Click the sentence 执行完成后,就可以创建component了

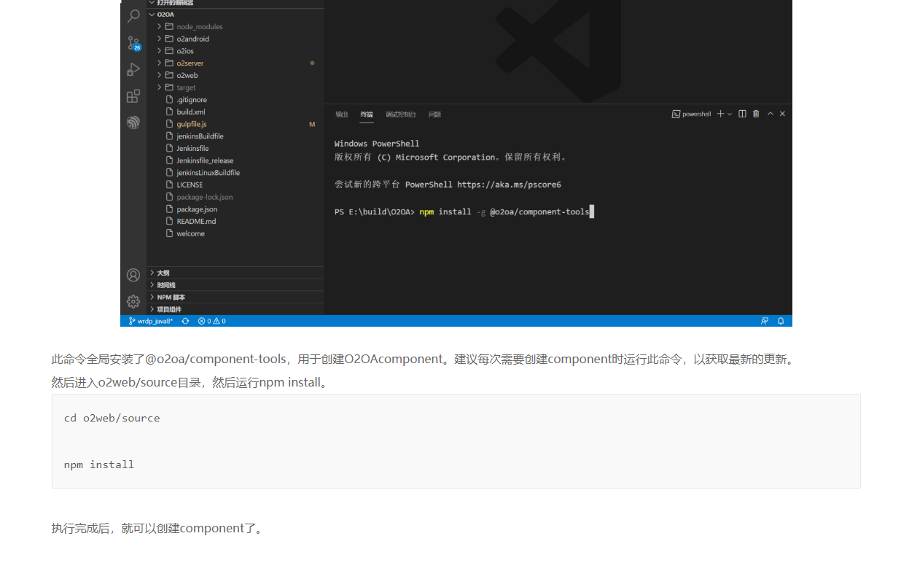click(x=157, y=529)
